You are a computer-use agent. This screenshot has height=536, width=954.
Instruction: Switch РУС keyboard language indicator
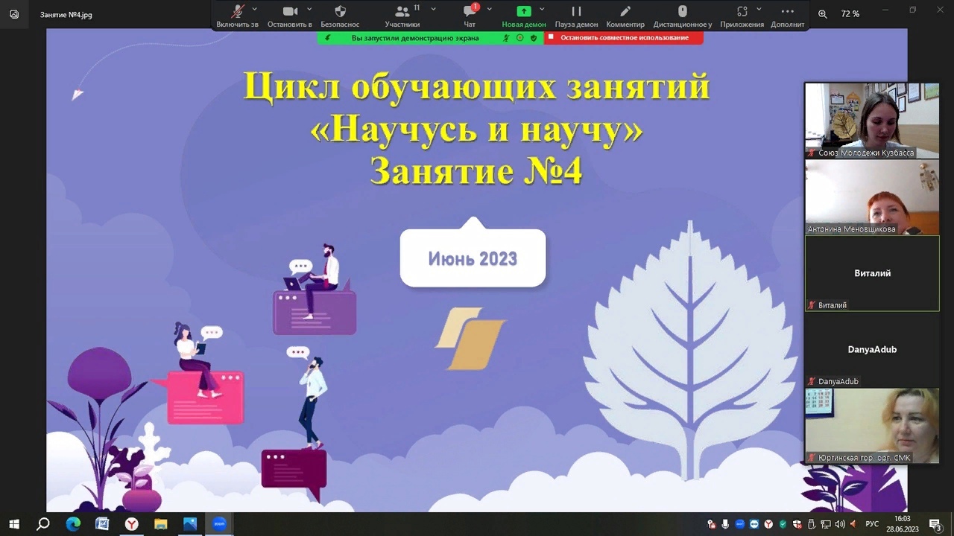point(872,524)
